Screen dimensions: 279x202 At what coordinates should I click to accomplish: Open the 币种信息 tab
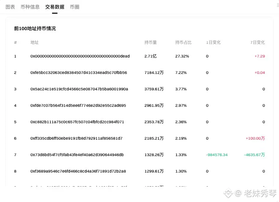tap(30, 7)
